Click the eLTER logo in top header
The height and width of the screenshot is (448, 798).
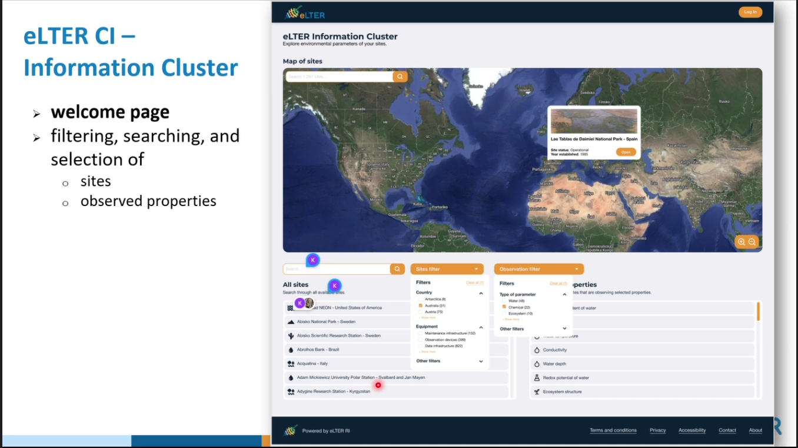pos(305,13)
